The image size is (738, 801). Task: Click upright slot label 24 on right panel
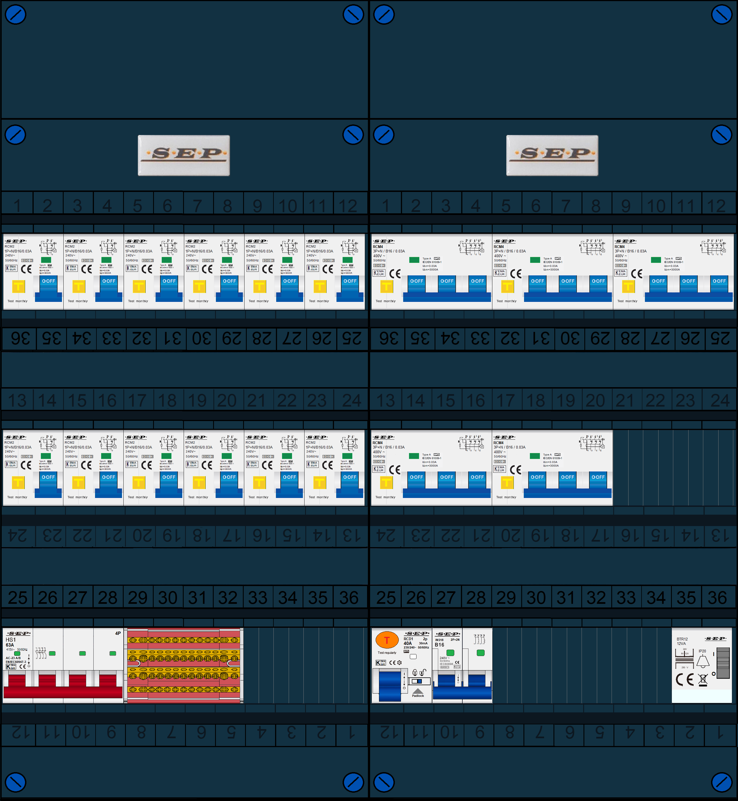[x=720, y=401]
